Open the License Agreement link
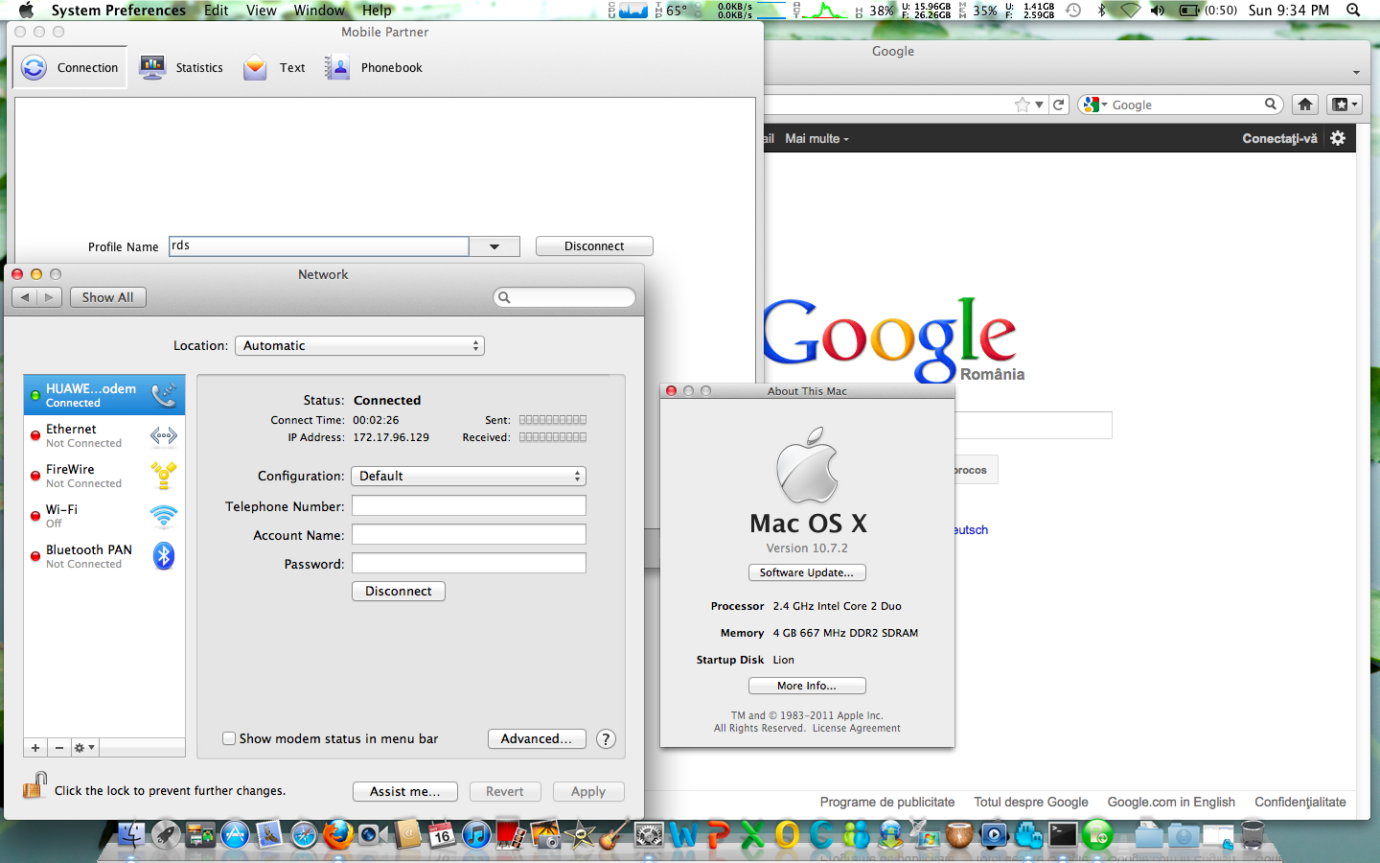The height and width of the screenshot is (863, 1380). coord(857,729)
